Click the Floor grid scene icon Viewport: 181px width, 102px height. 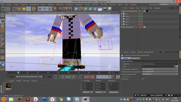click(100, 9)
